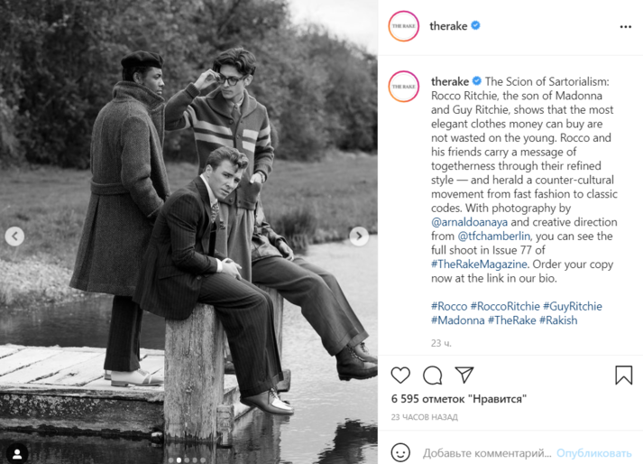Click the add comment text field
This screenshot has height=464, width=643.
[485, 452]
